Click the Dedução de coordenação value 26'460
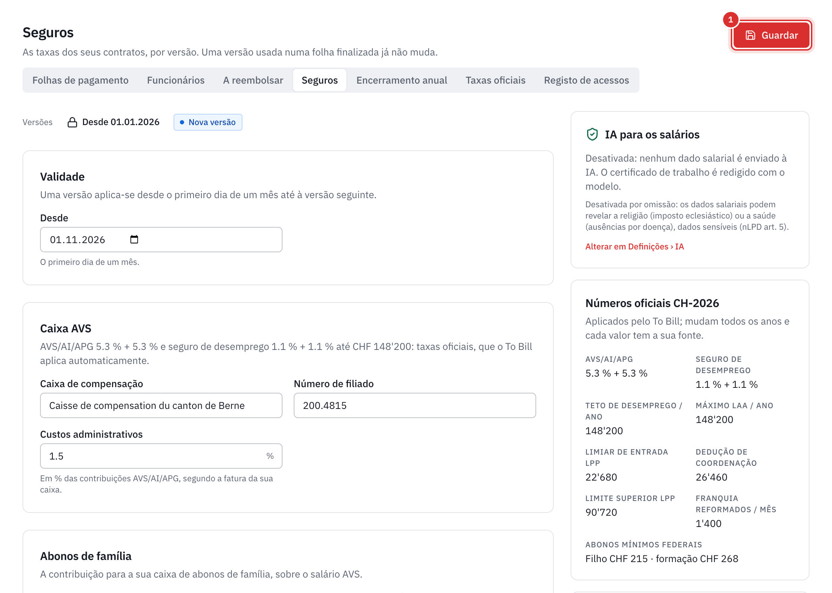Image resolution: width=832 pixels, height=593 pixels. pyautogui.click(x=711, y=477)
